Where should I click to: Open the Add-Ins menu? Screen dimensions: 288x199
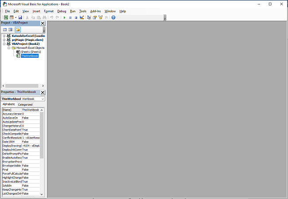(95, 11)
